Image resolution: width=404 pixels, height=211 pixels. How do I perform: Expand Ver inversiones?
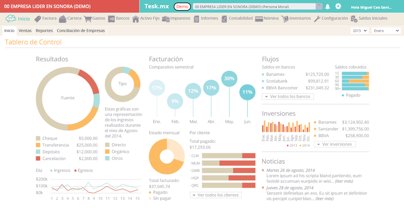click(335, 144)
